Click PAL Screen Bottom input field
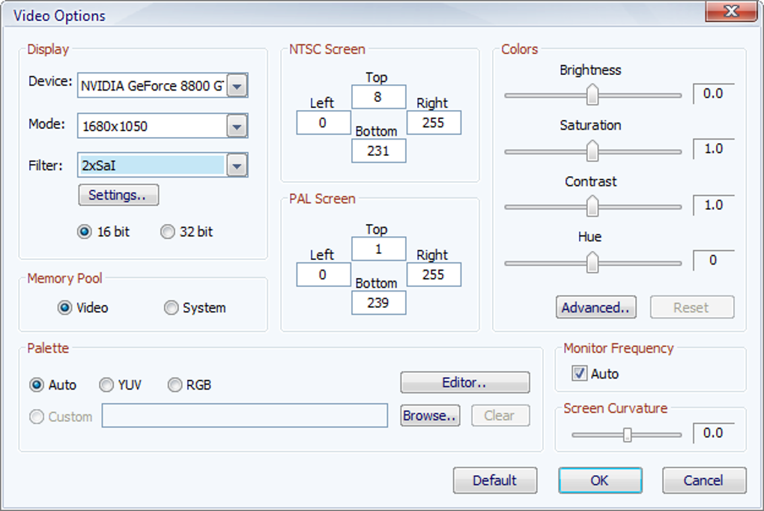The image size is (764, 511). pos(378,303)
